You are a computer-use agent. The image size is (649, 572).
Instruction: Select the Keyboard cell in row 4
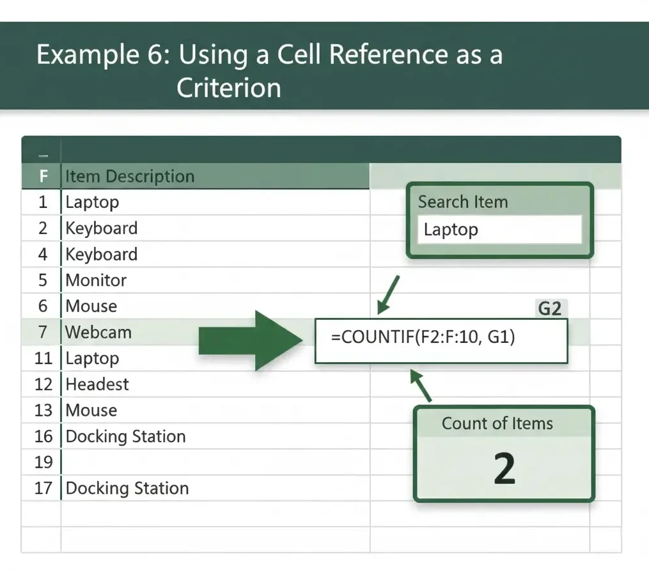pos(102,254)
